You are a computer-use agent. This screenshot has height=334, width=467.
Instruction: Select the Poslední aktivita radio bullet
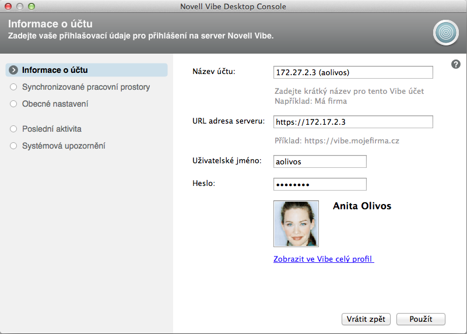pos(13,129)
